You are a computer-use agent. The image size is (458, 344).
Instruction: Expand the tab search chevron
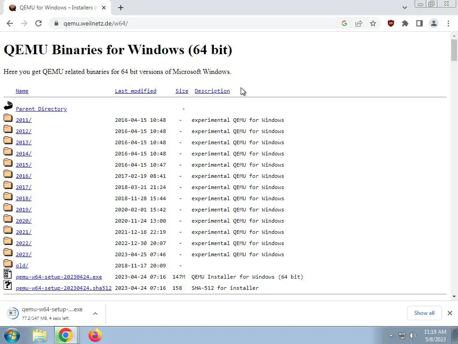point(404,8)
